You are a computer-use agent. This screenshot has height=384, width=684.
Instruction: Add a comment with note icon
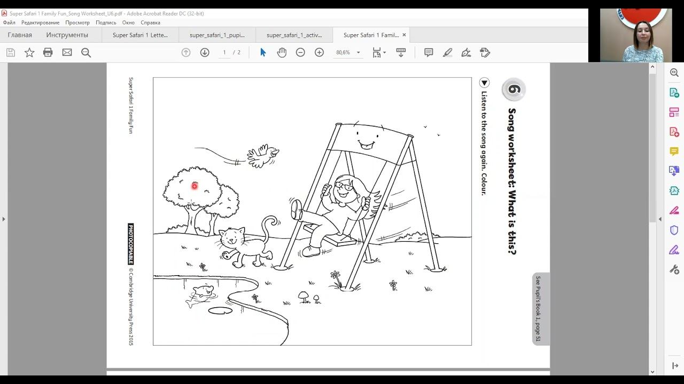[429, 52]
